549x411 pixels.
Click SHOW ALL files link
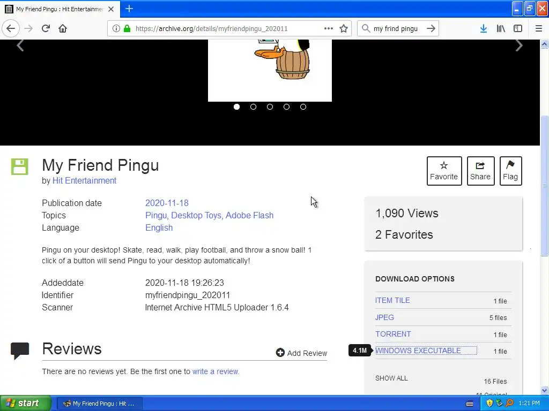coord(391,378)
